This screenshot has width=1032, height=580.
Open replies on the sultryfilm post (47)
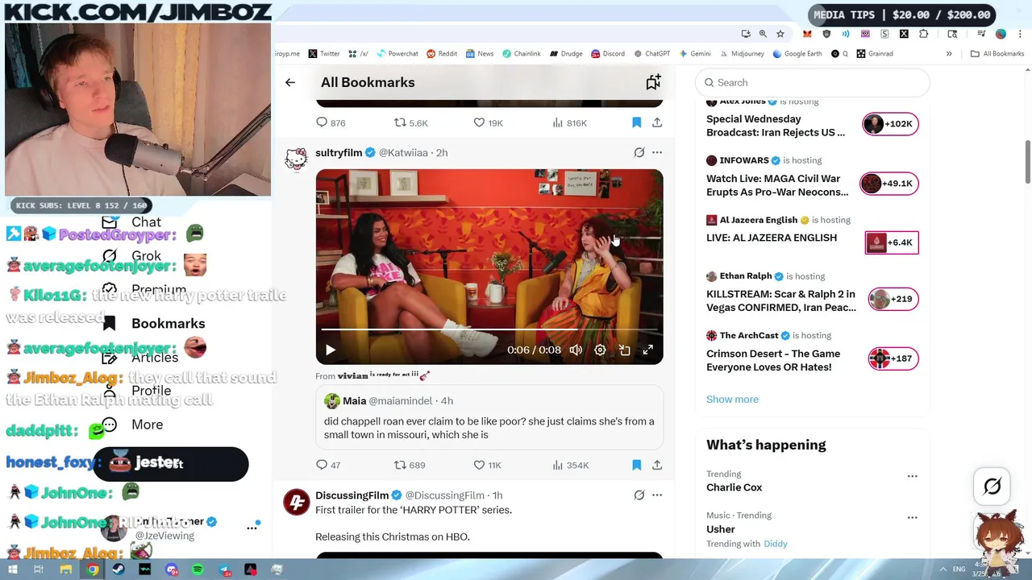329,465
